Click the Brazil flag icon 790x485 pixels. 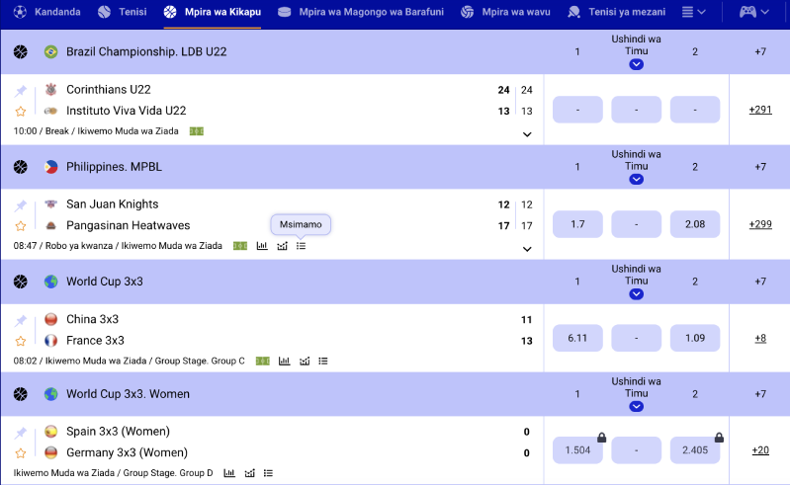click(x=50, y=51)
